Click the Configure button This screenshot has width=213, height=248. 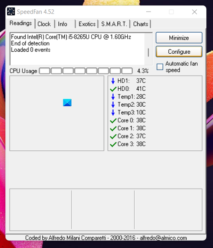click(179, 52)
